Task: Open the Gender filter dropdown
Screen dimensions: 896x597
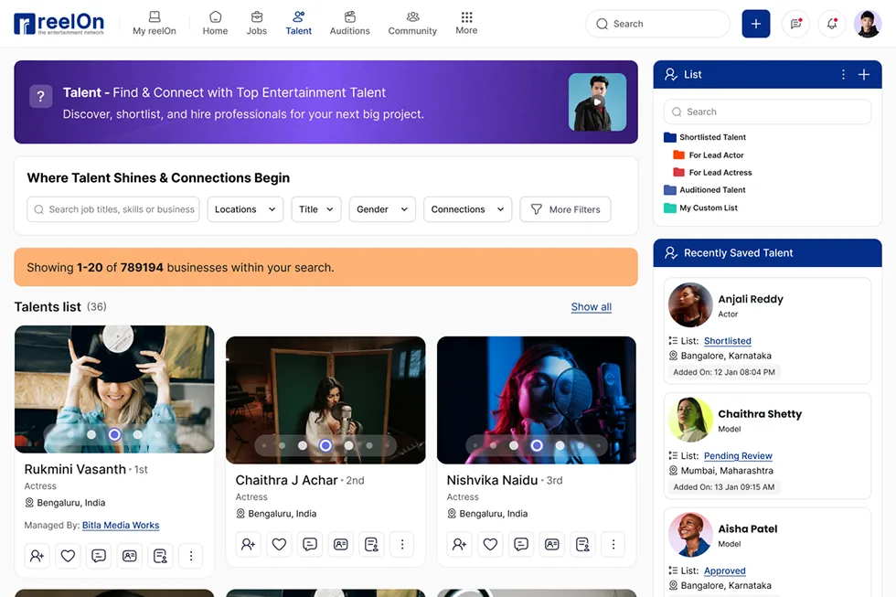Action: click(381, 209)
